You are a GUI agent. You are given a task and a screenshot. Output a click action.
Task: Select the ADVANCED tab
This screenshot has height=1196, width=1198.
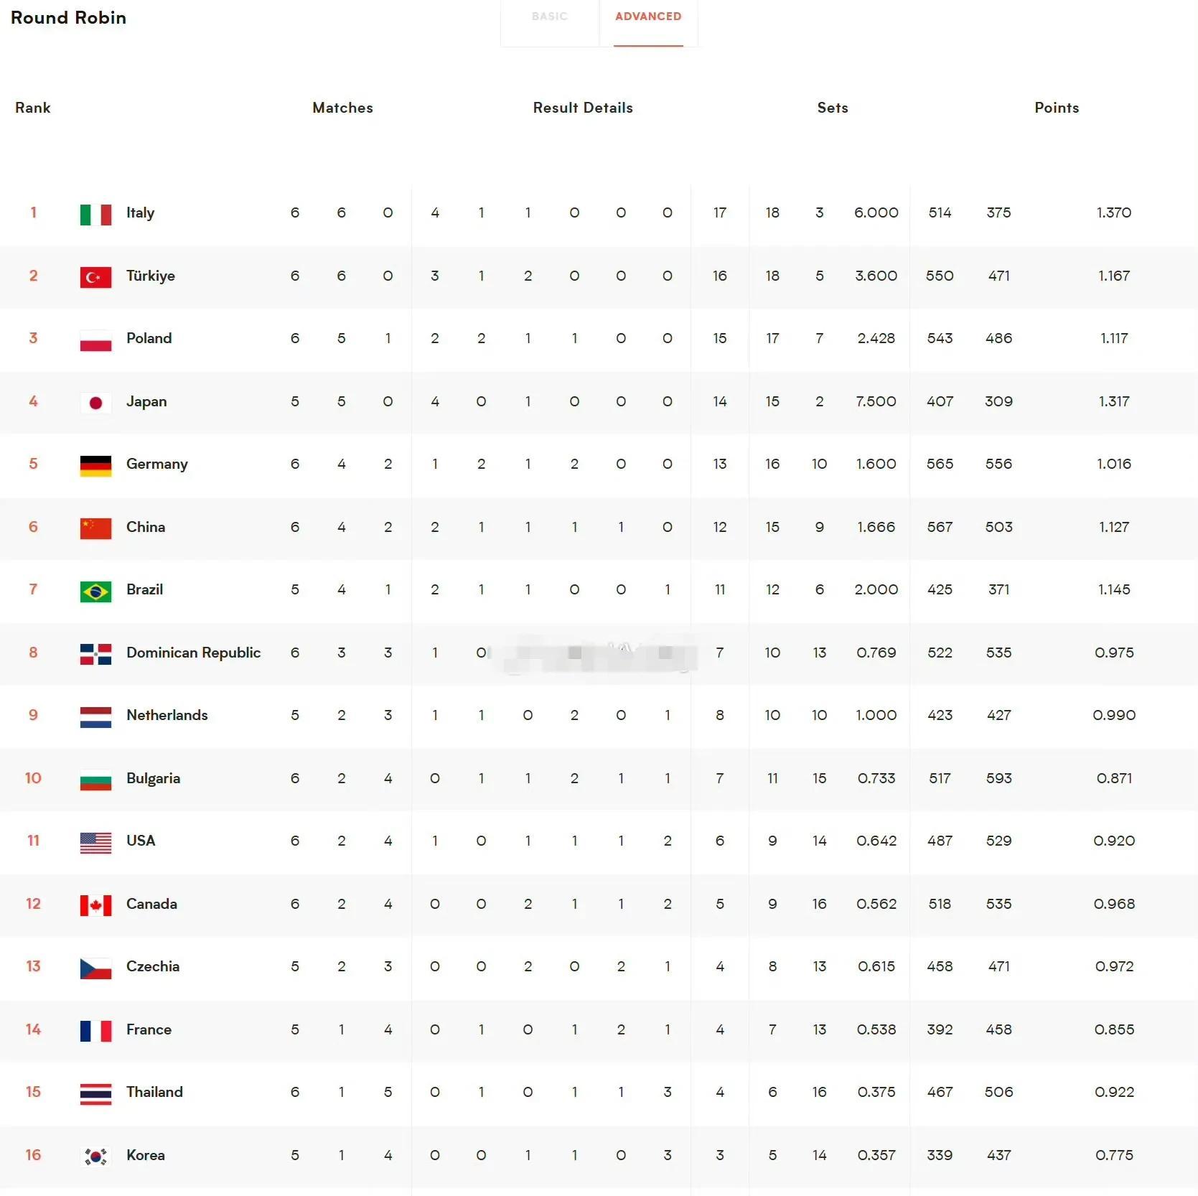pos(648,17)
